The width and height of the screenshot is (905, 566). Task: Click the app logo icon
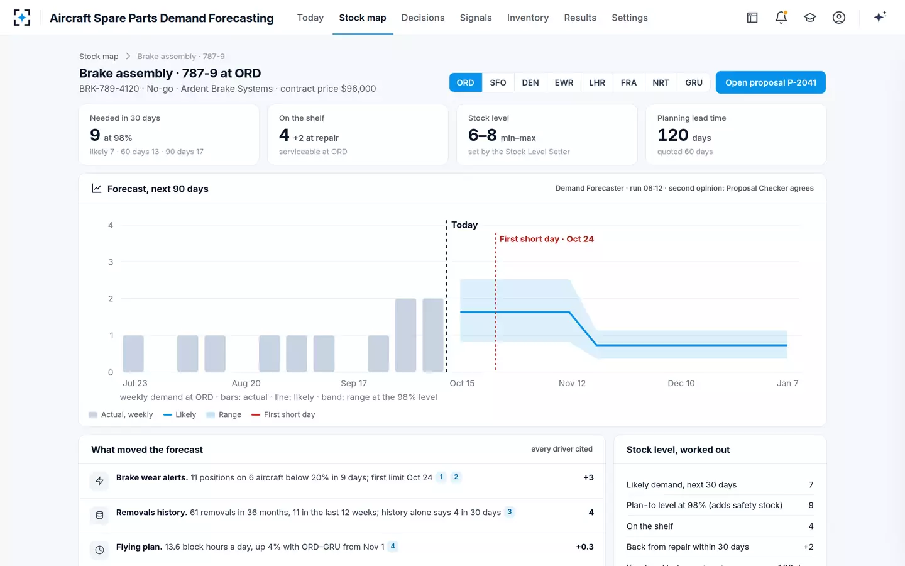pos(22,18)
